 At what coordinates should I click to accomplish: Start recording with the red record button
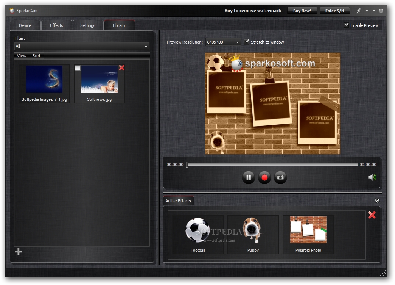[x=264, y=177]
